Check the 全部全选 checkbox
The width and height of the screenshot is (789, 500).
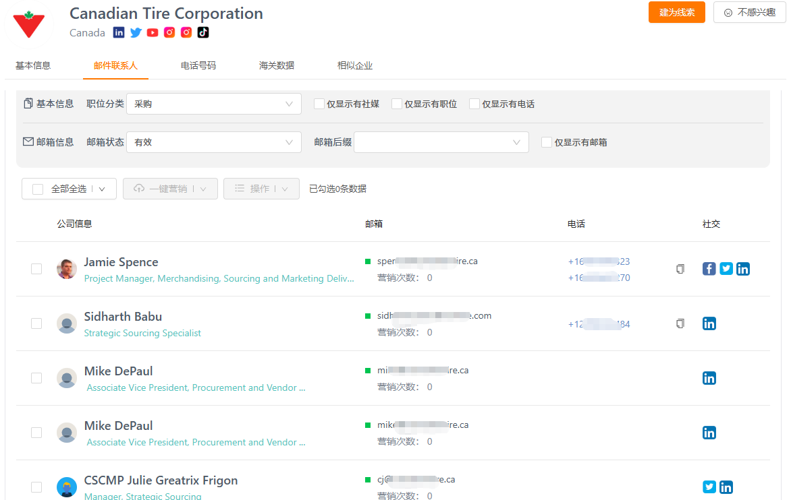click(38, 189)
